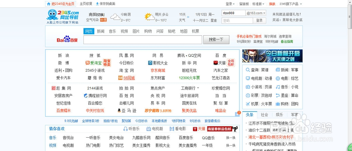This screenshot has height=151, width=352.
Task: Expand the 登录 dropdown in top bar
Action: 230,4
